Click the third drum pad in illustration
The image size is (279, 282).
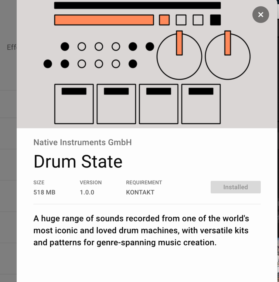[x=159, y=104]
